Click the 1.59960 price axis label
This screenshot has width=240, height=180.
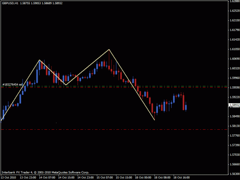click(235, 78)
